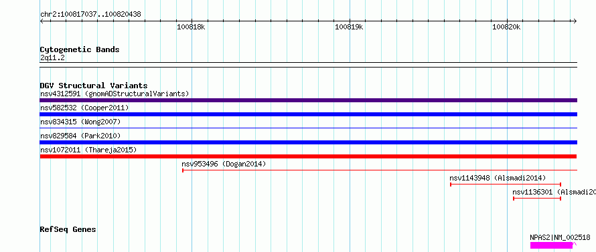596x252 pixels.
Task: Open the nsv1072011 (Thareja2015) label
Action: 88,150
